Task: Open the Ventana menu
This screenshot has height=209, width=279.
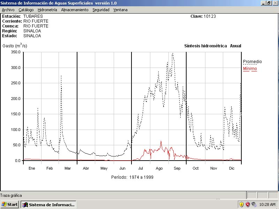Action: pyautogui.click(x=120, y=10)
